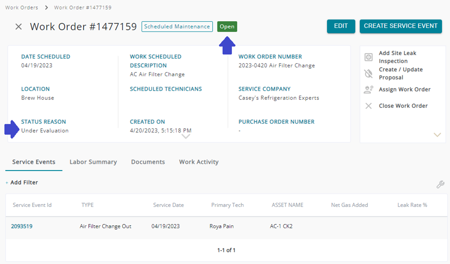Click Add Site Leak Inspection action
This screenshot has width=450, height=264.
(397, 57)
